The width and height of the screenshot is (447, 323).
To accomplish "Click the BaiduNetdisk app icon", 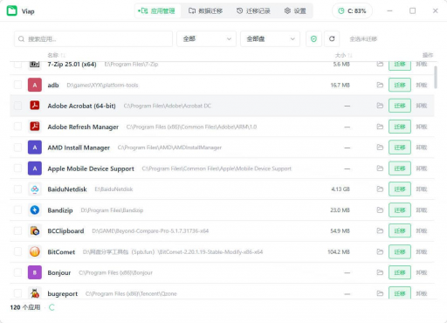I will (x=35, y=189).
